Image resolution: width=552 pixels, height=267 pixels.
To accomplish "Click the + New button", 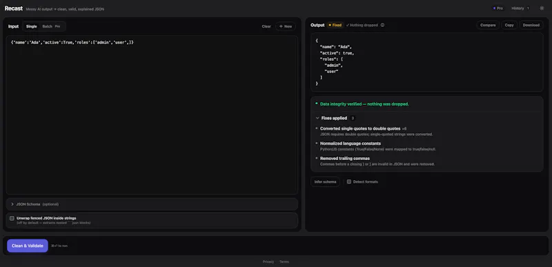I will pos(286,26).
